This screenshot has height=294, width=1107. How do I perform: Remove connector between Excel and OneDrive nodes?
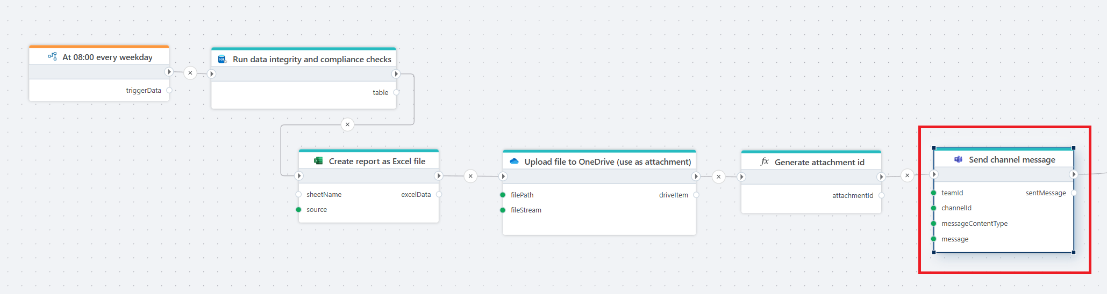click(x=470, y=176)
